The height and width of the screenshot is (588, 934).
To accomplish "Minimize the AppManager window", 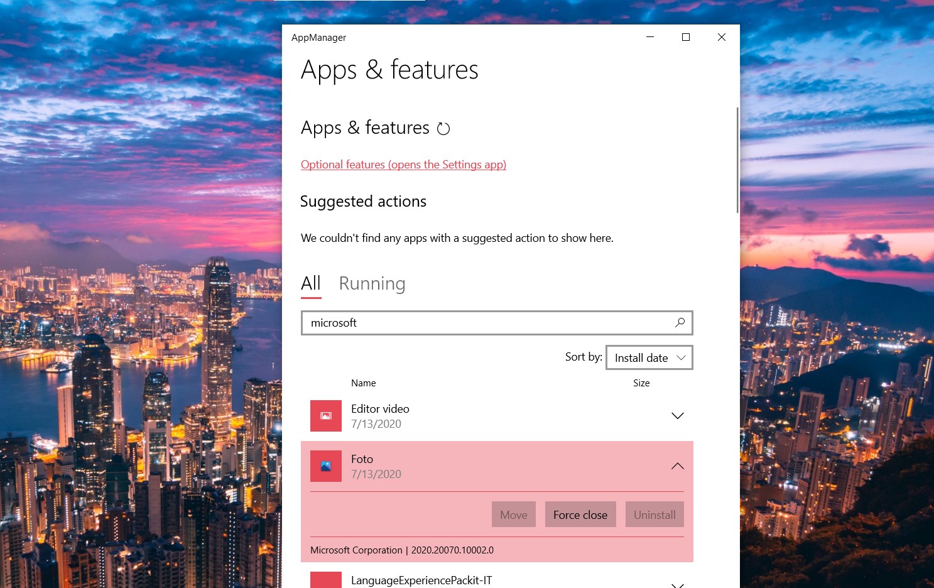I will (x=650, y=37).
